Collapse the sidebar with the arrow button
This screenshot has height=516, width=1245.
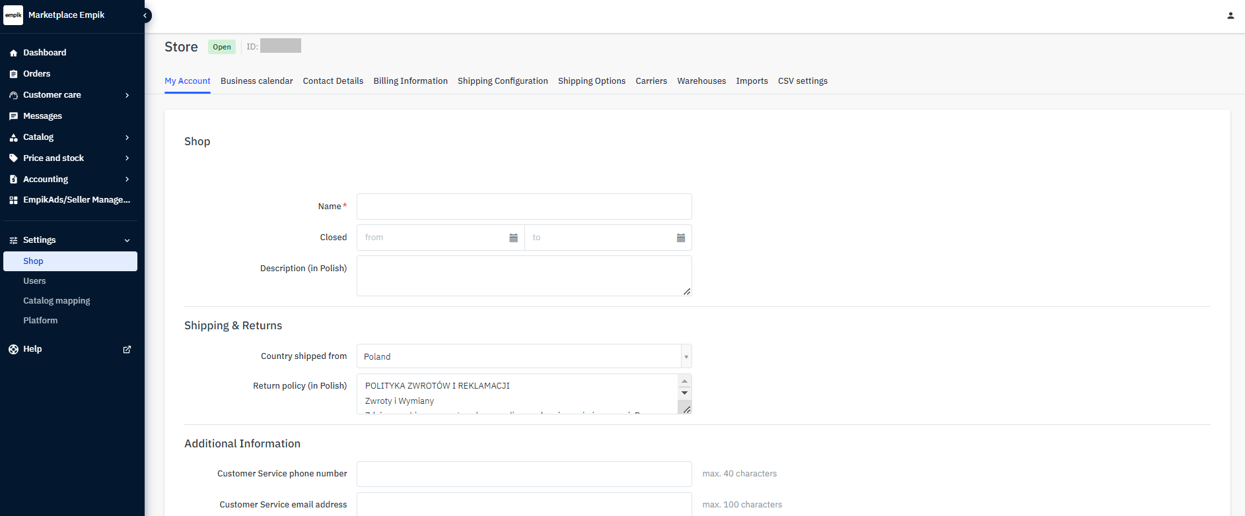point(145,15)
